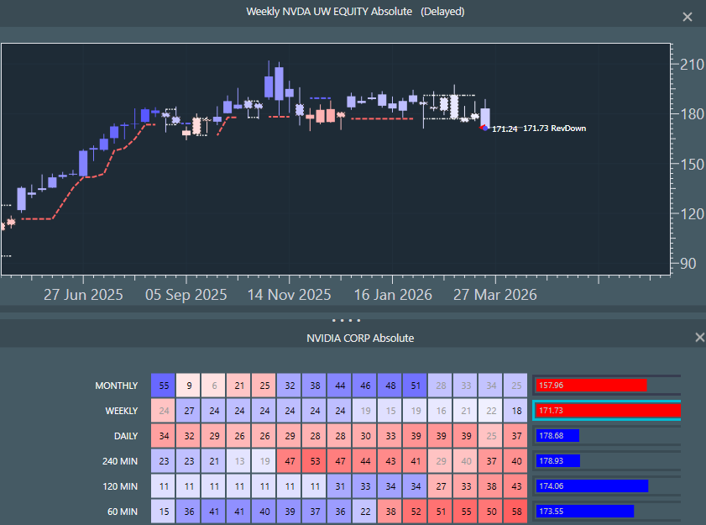Image resolution: width=706 pixels, height=525 pixels.
Task: Click the MONTHLY cell showing 9
Action: click(189, 386)
